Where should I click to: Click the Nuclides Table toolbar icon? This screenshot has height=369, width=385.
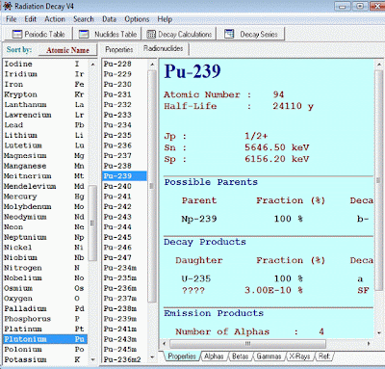pos(84,34)
